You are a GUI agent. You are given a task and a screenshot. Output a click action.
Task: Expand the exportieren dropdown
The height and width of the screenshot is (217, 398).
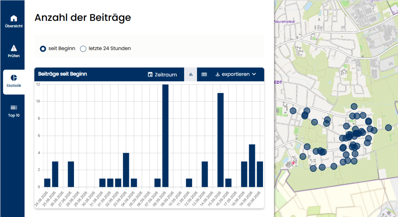236,74
